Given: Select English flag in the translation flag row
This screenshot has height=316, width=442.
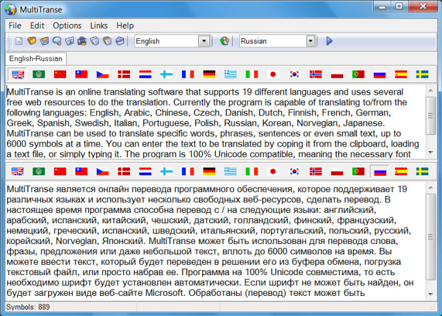Looking at the screenshot, I should (x=18, y=171).
